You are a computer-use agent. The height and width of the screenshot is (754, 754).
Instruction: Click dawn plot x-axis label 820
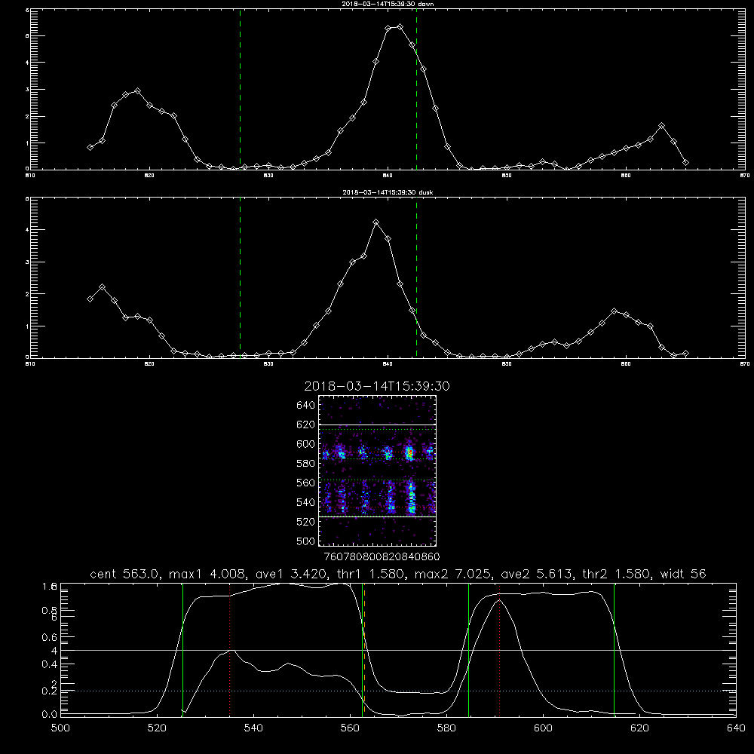(x=149, y=176)
